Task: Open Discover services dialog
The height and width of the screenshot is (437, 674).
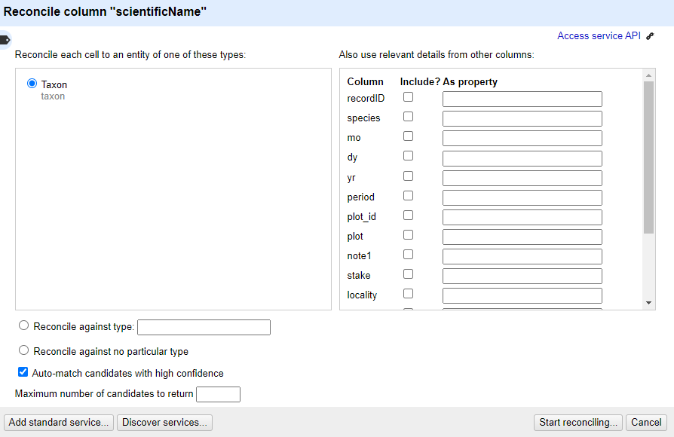Action: pyautogui.click(x=164, y=423)
